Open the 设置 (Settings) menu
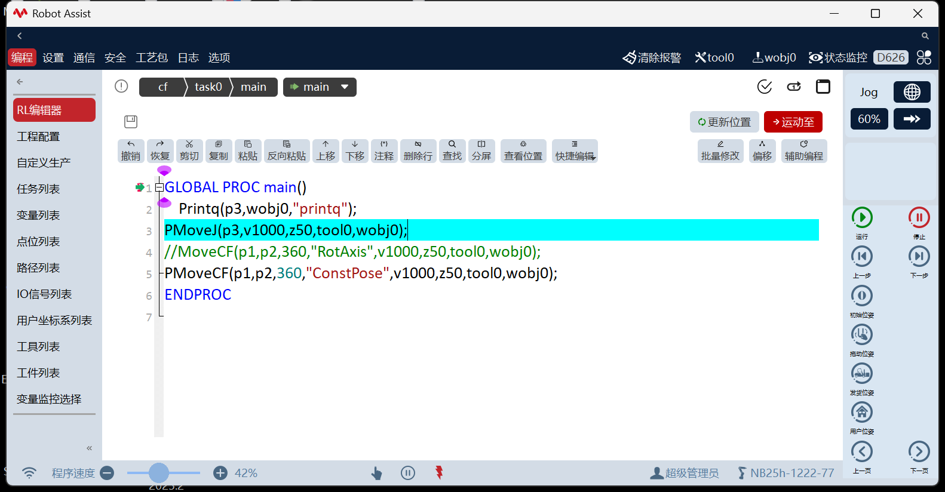The height and width of the screenshot is (492, 945). [53, 58]
